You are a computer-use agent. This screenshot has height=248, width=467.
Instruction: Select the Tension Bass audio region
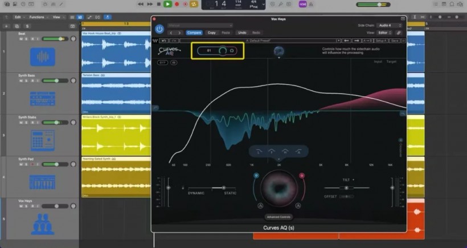[116, 93]
